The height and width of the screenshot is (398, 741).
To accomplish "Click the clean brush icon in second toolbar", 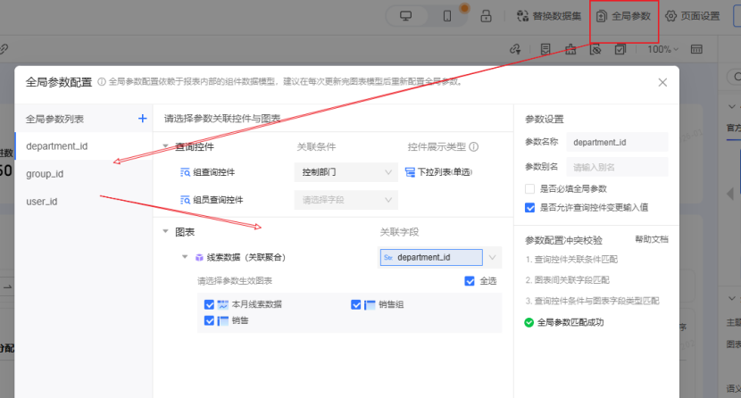I will pyautogui.click(x=570, y=49).
